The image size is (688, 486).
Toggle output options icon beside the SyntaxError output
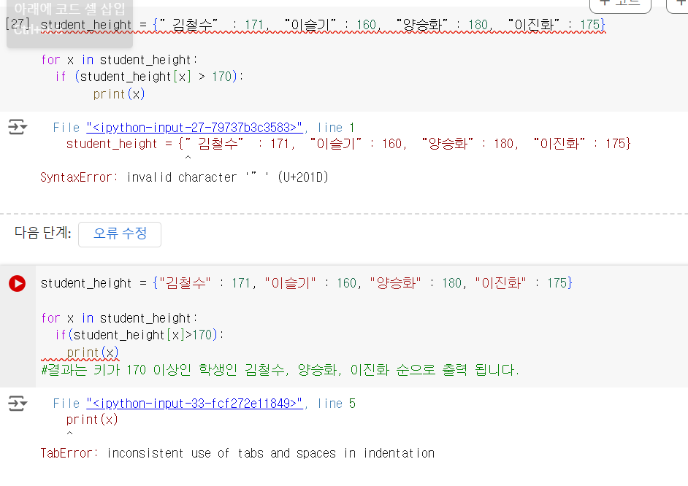[18, 127]
